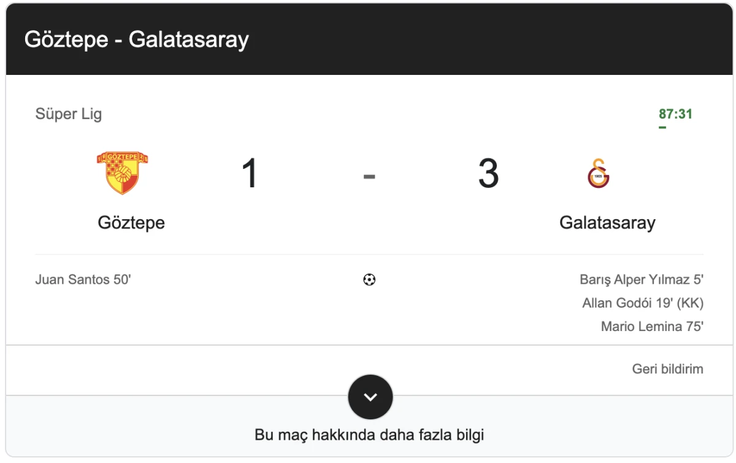Viewport: 736px width, 463px height.
Task: Click Mario Lemina goal entry
Action: point(651,326)
